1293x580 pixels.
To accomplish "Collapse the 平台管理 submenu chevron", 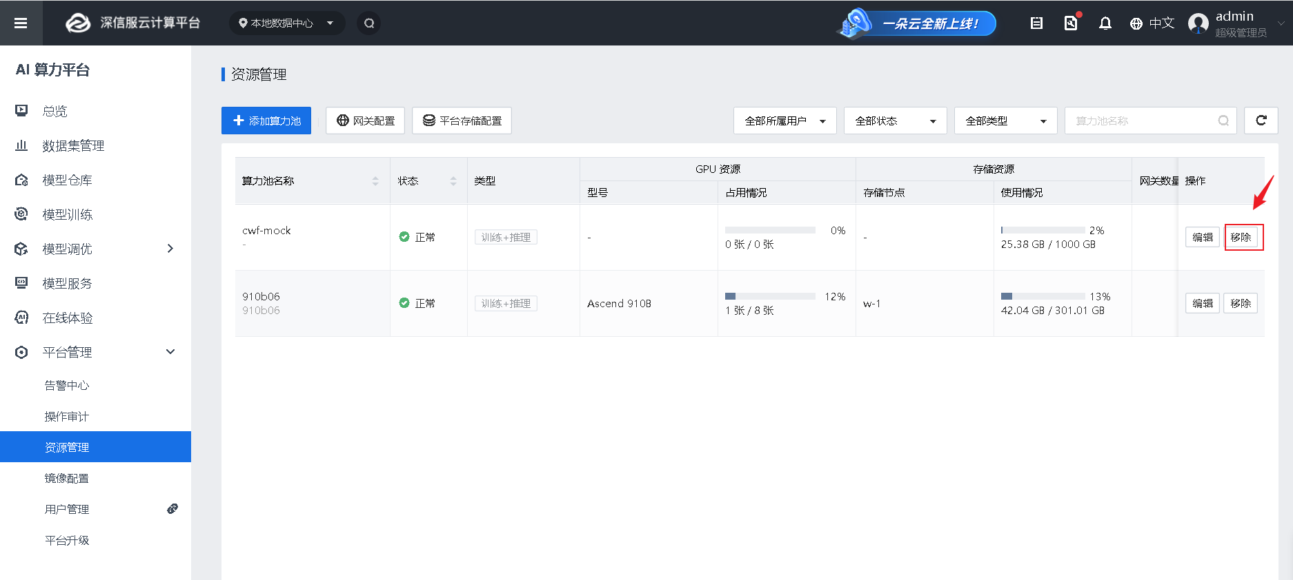I will (170, 352).
